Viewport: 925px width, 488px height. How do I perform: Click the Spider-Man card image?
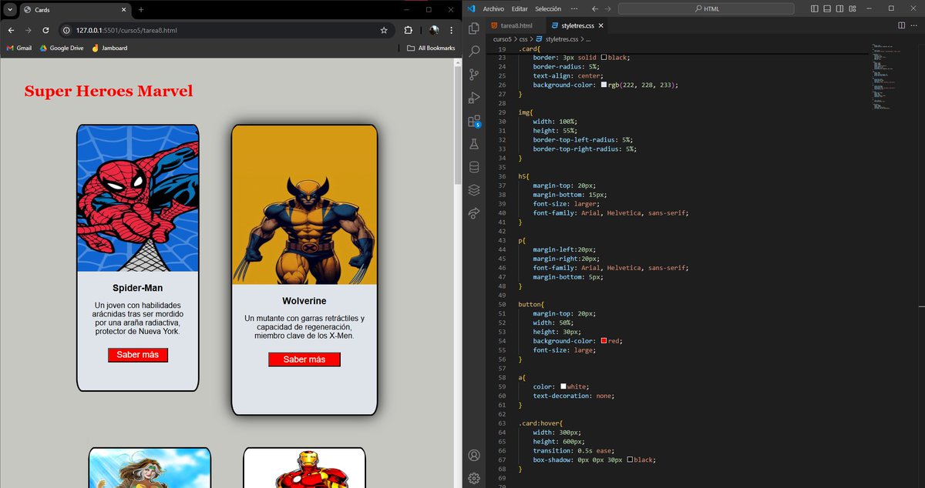coord(138,198)
